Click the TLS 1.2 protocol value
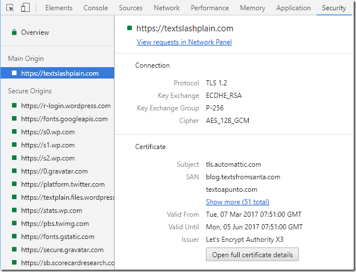The image size is (356, 272). [x=216, y=83]
